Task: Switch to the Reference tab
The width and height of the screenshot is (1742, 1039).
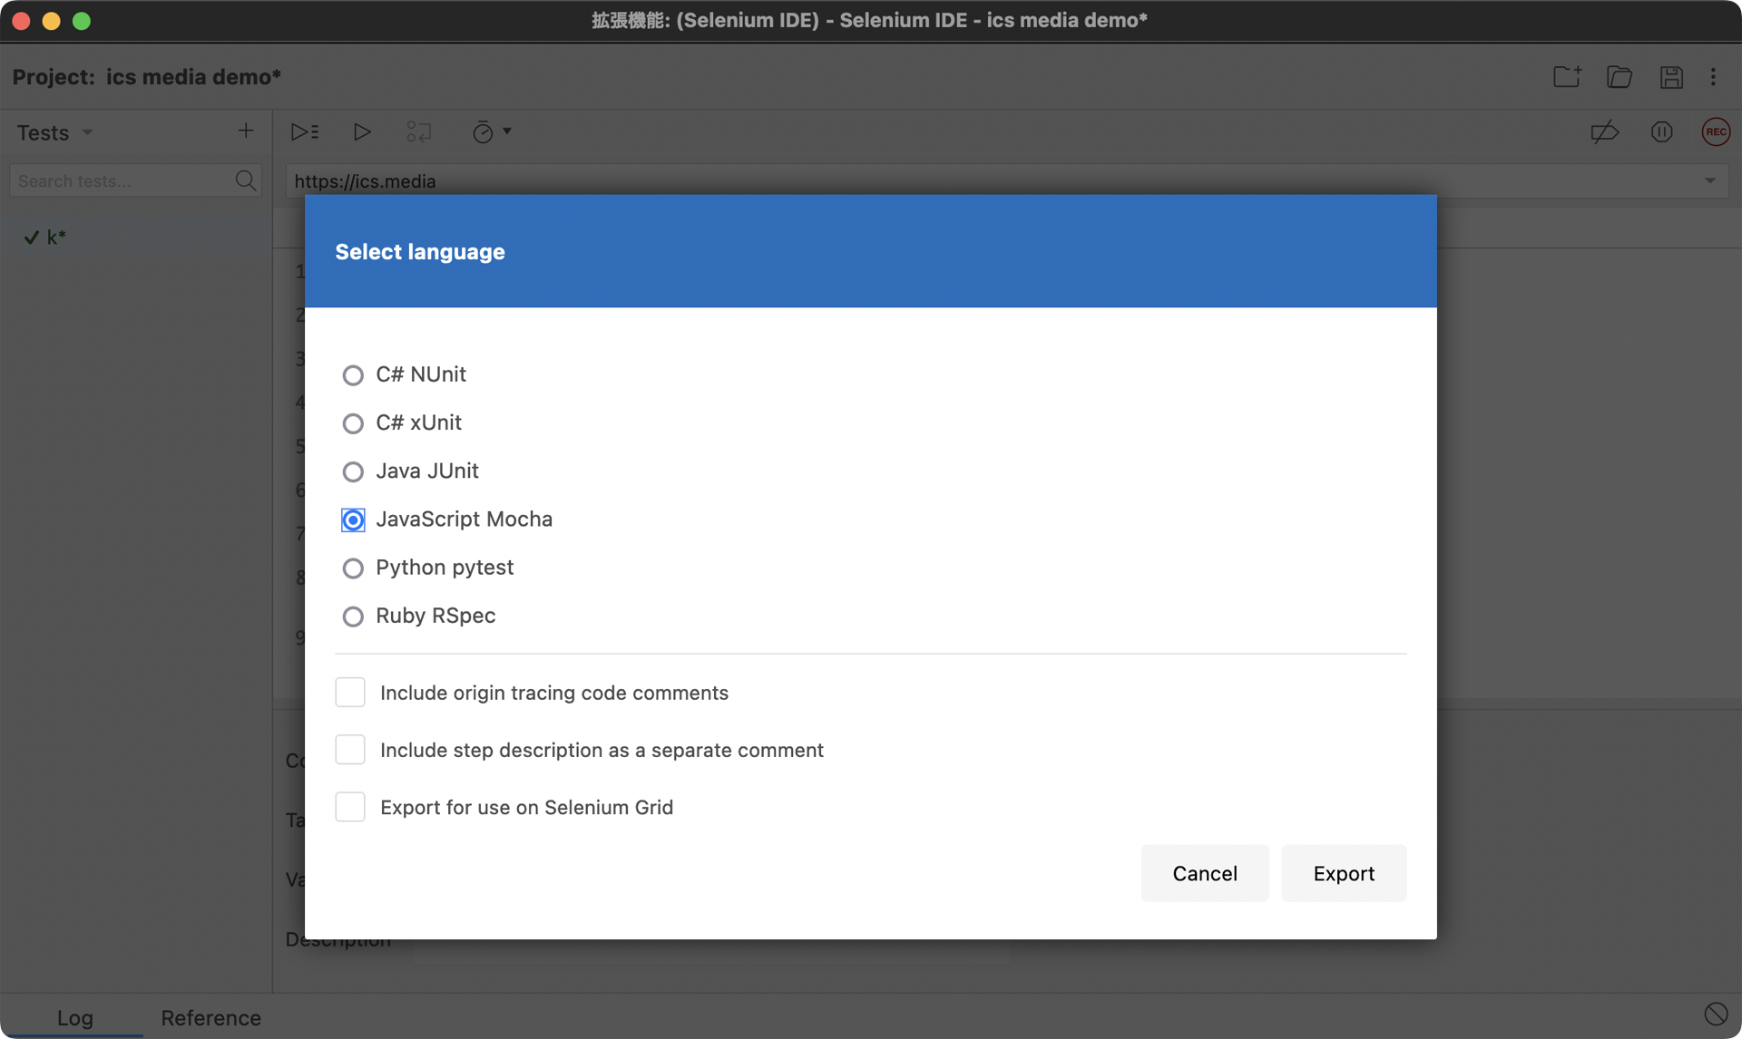Action: (x=210, y=1017)
